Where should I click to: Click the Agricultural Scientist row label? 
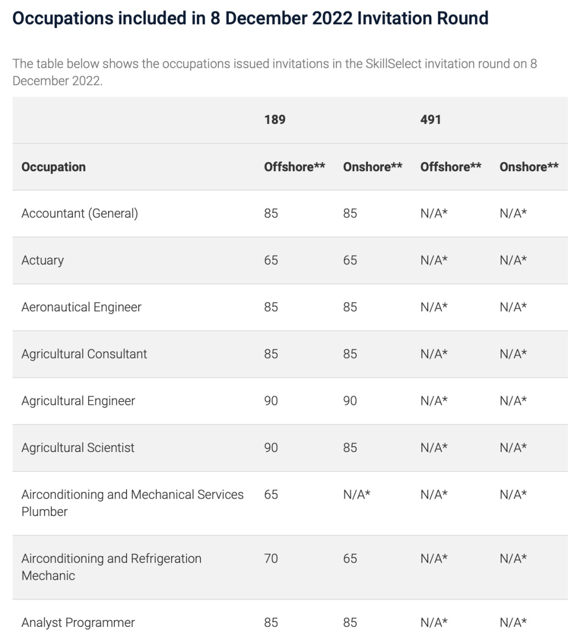click(78, 448)
